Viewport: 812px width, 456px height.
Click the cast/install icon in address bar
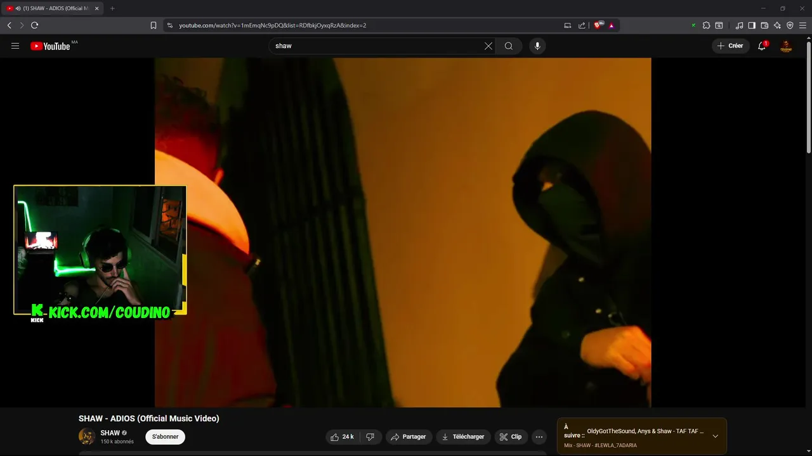coord(567,25)
